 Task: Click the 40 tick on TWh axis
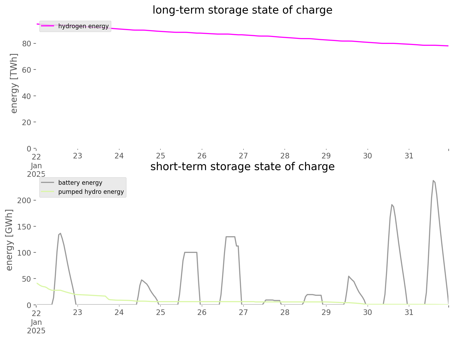click(27, 96)
